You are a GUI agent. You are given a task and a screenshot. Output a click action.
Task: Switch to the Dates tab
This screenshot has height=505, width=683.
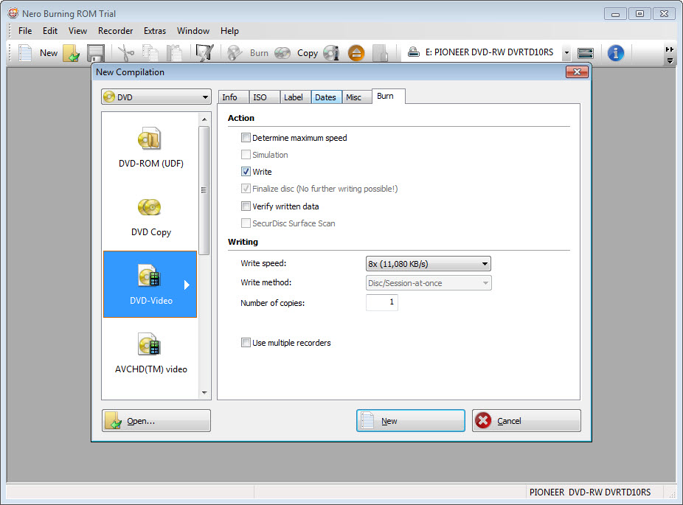coord(326,97)
